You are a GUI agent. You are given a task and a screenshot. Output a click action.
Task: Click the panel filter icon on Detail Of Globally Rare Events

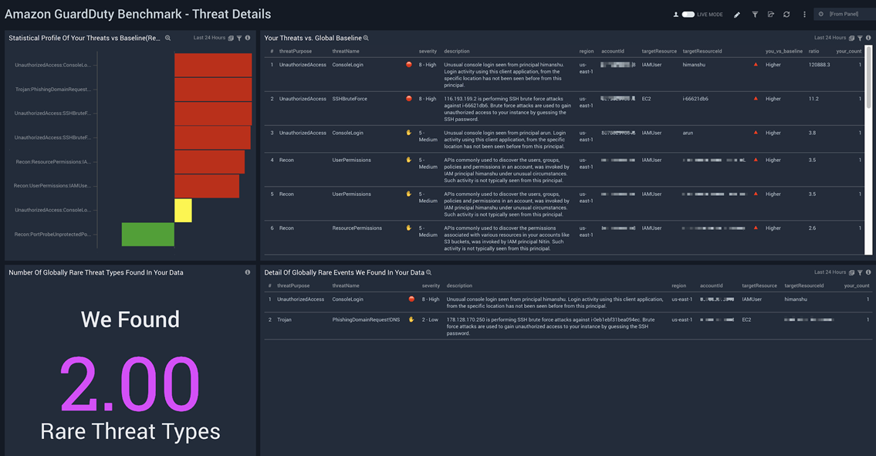click(858, 272)
